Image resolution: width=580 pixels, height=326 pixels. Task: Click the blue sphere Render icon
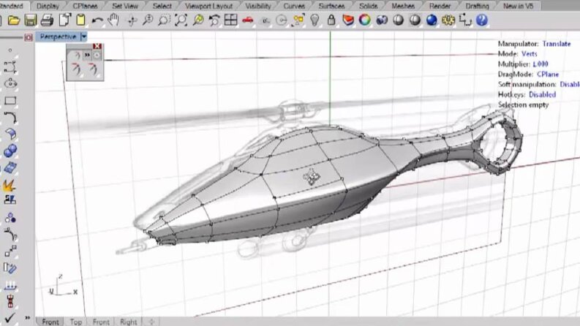point(432,20)
